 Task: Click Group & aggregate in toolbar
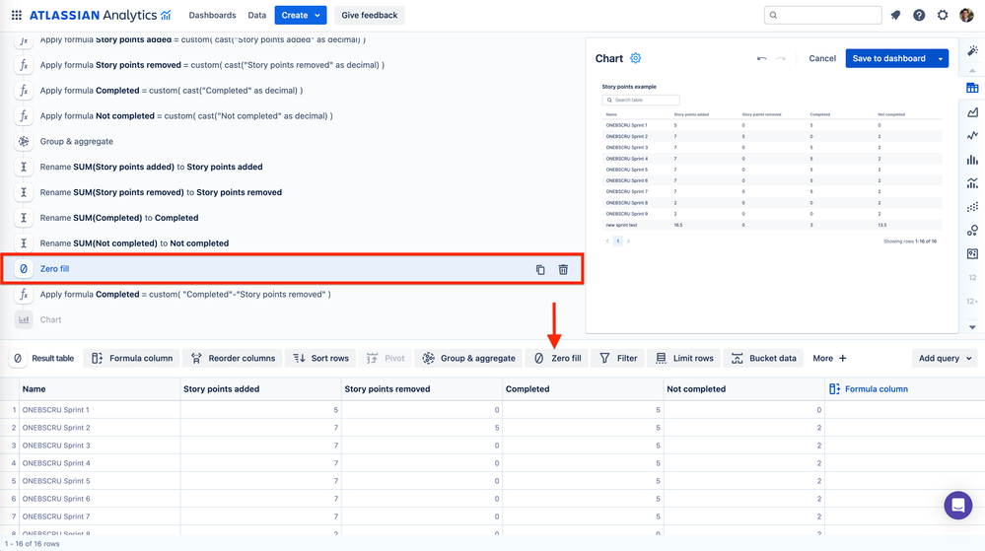click(x=469, y=358)
